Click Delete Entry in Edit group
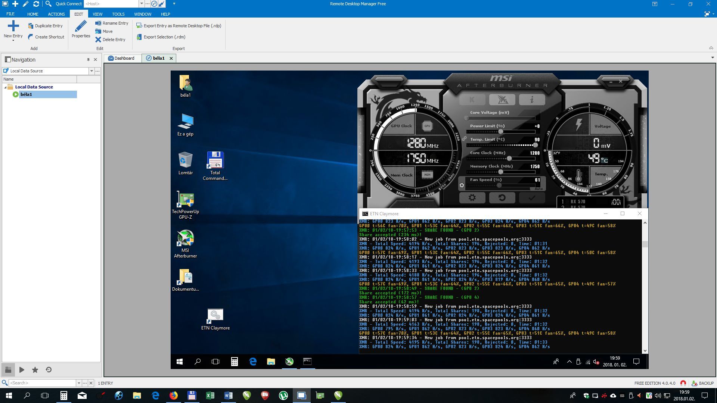 pyautogui.click(x=110, y=40)
